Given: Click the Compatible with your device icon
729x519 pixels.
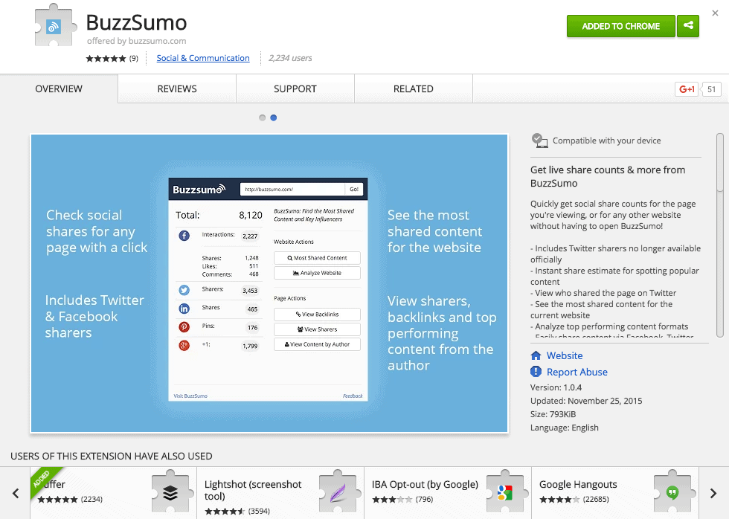Looking at the screenshot, I should point(539,141).
